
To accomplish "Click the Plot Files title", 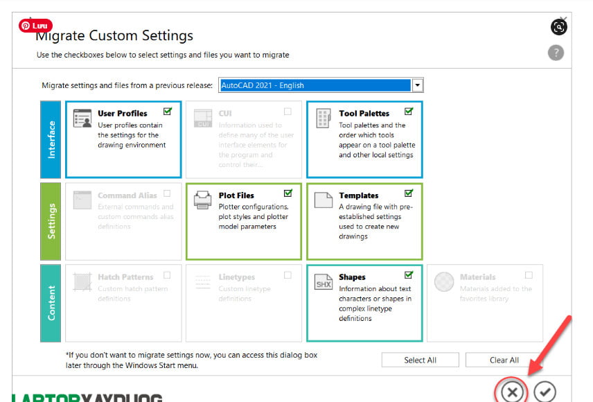I will tap(236, 195).
